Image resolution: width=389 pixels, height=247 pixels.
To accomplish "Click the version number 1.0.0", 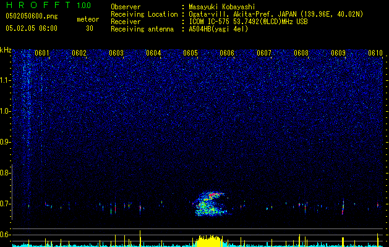I will point(83,6).
